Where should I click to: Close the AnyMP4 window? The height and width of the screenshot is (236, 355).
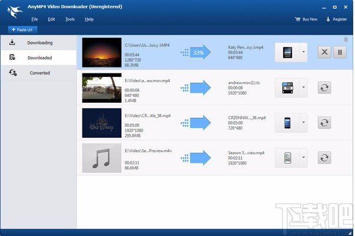[x=346, y=7]
